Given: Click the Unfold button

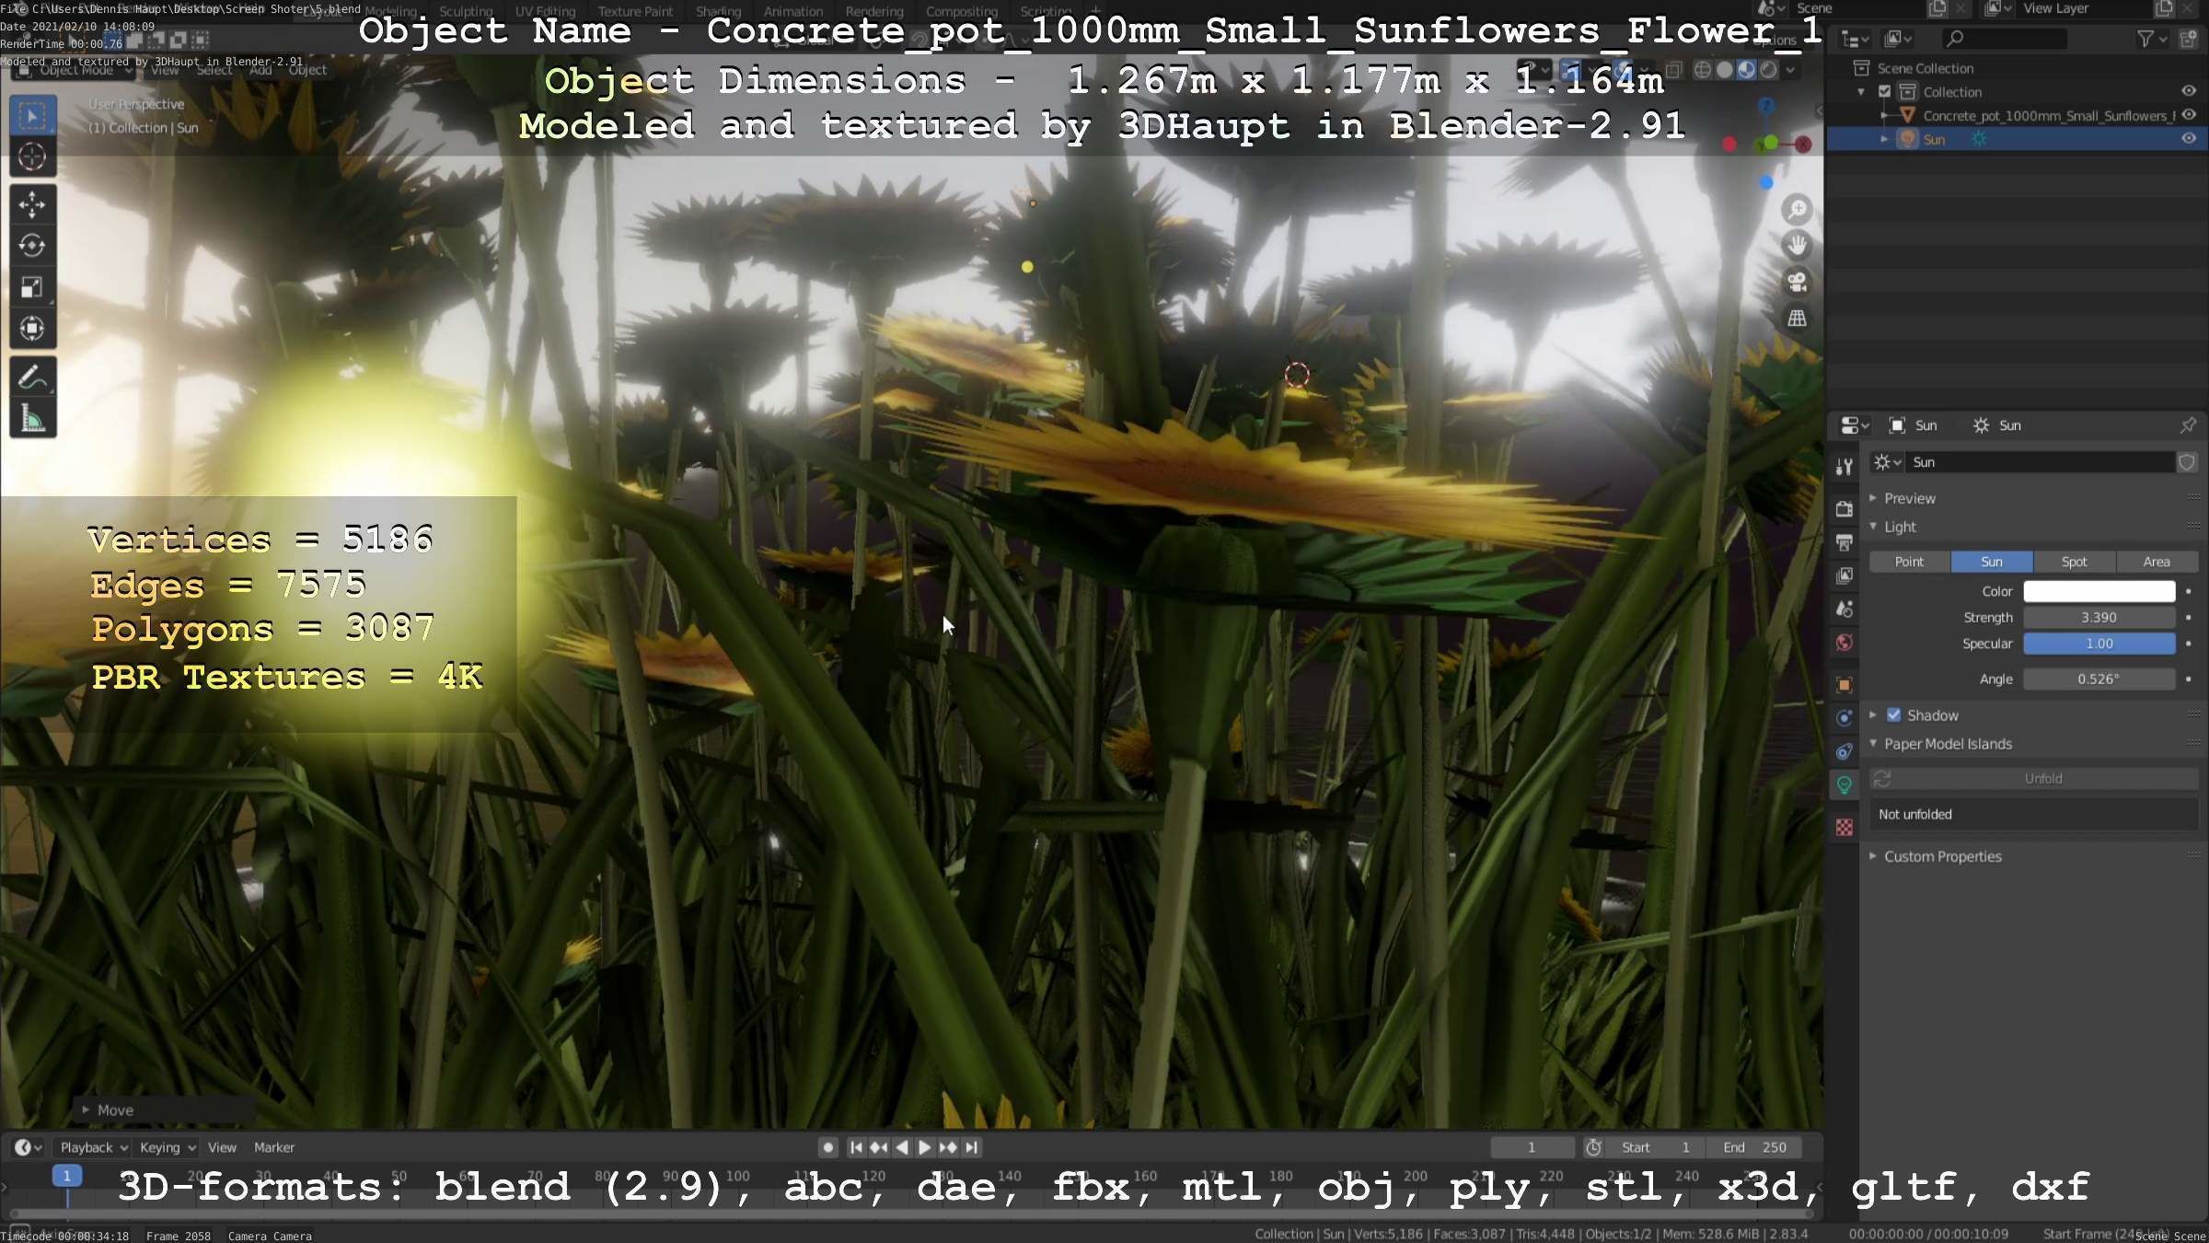Looking at the screenshot, I should (x=2034, y=779).
